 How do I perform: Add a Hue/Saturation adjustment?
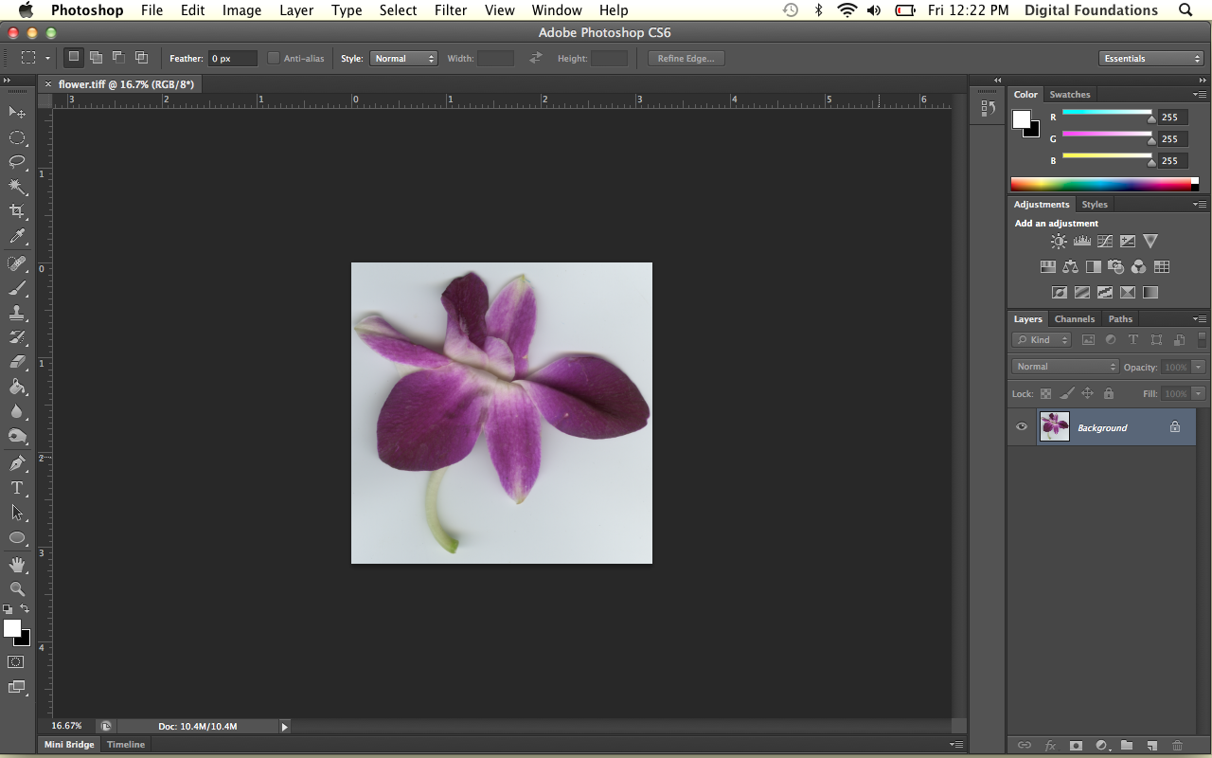click(1048, 266)
